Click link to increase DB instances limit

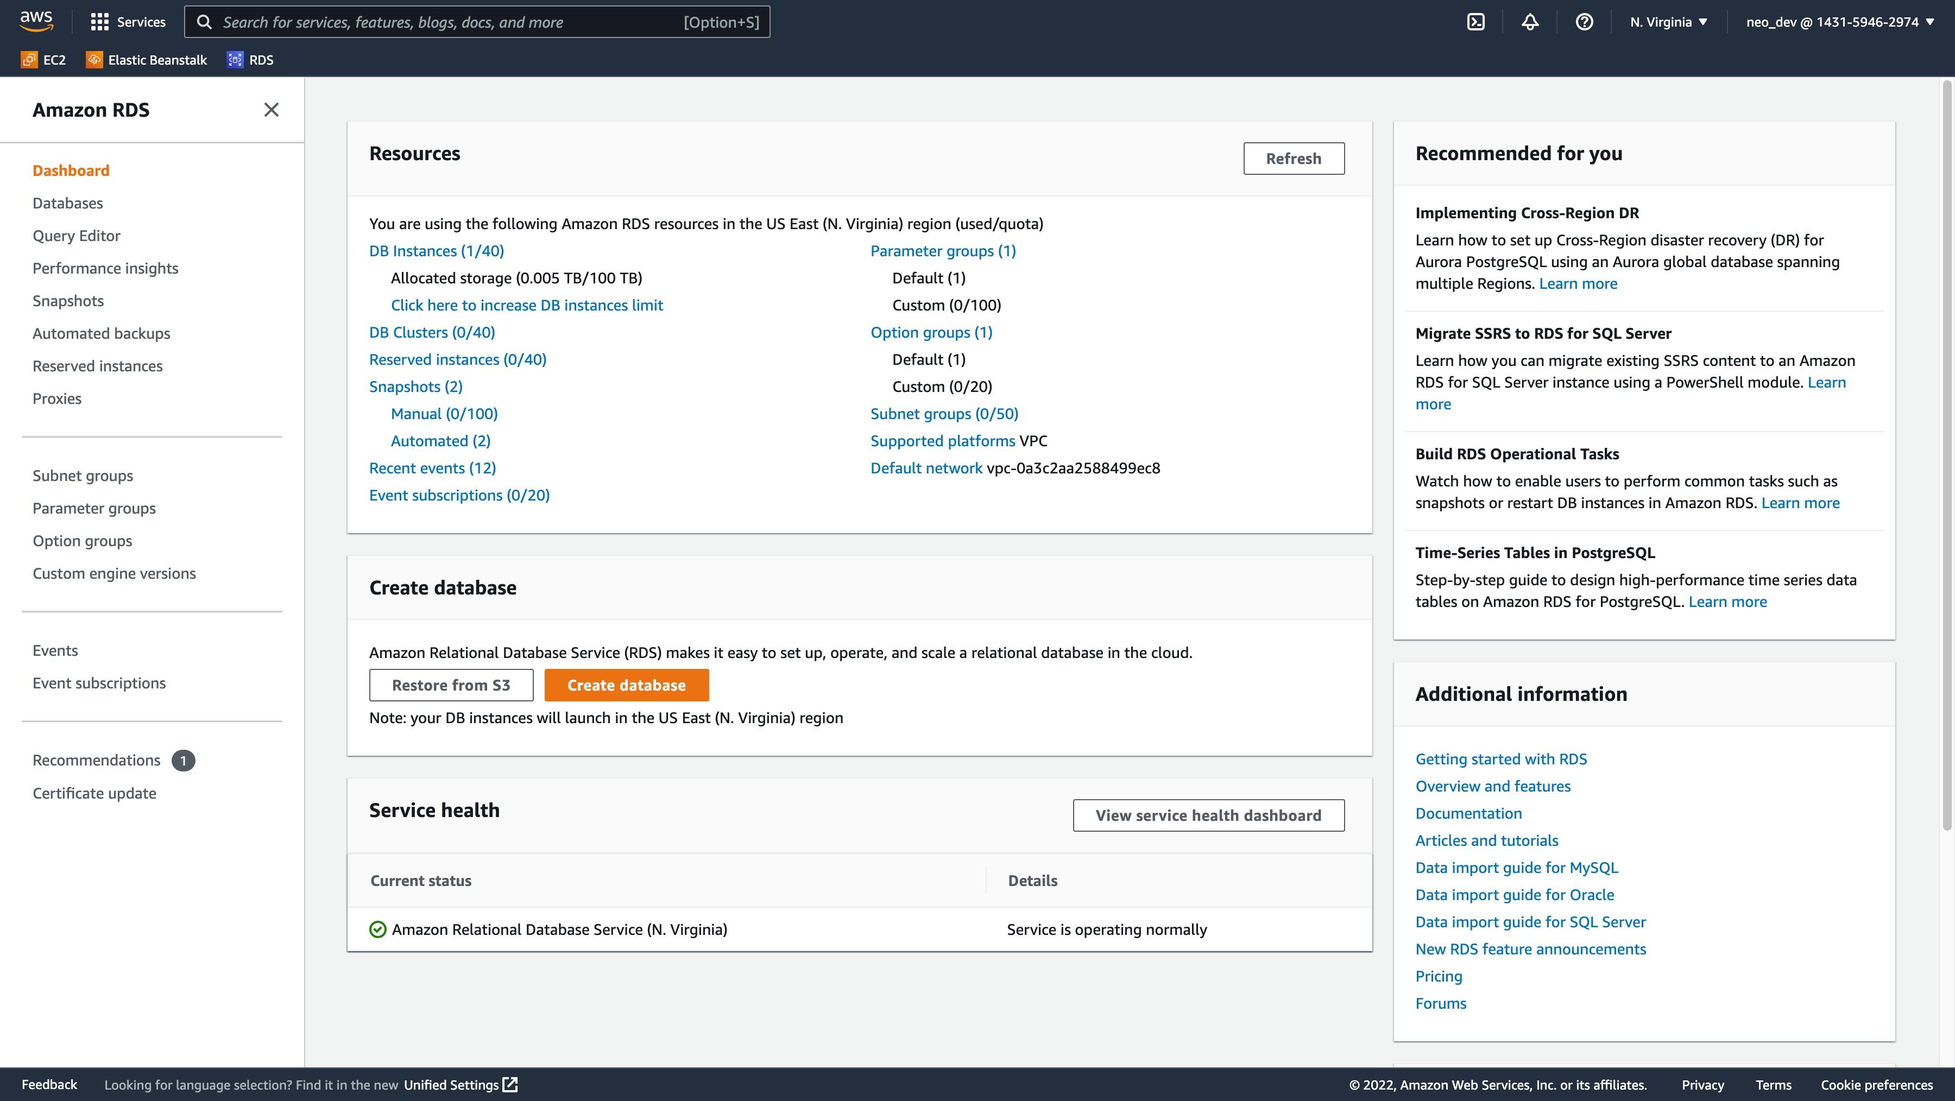tap(527, 305)
